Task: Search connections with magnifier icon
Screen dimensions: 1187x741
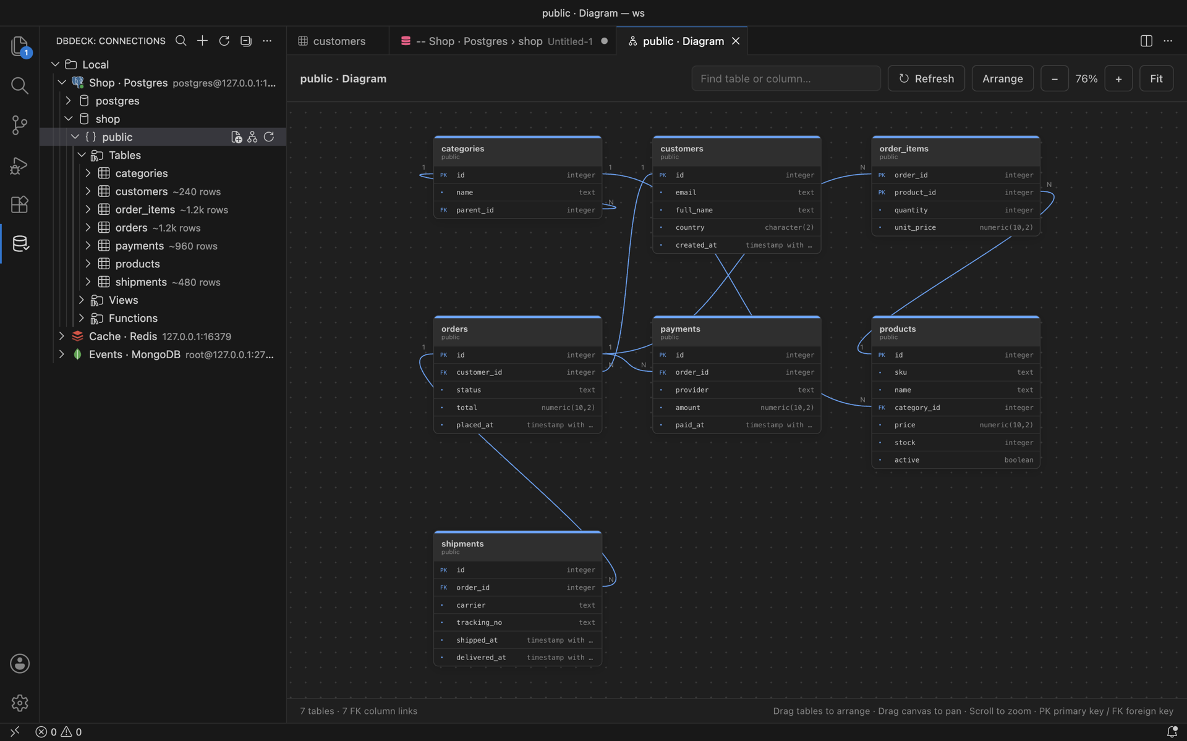Action: click(181, 41)
